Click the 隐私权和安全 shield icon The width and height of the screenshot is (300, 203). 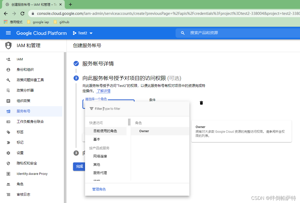tap(8, 163)
